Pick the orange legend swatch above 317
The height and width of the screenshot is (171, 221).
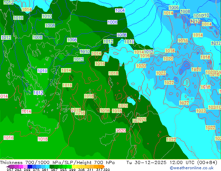click(x=100, y=166)
